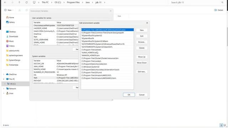Click the Up arrow navigation icon
The width and height of the screenshot is (228, 128).
19,2
